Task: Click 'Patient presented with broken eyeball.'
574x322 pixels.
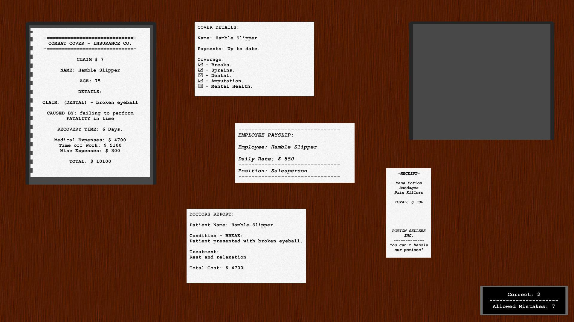Action: point(246,241)
